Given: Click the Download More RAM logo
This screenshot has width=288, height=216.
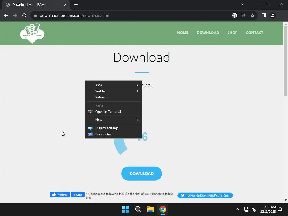Looking at the screenshot, I should point(32,33).
